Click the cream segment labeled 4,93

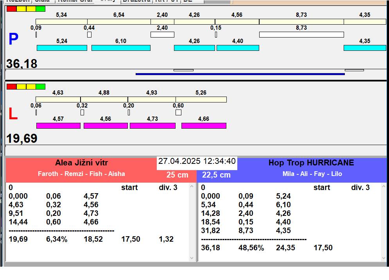click(152, 100)
